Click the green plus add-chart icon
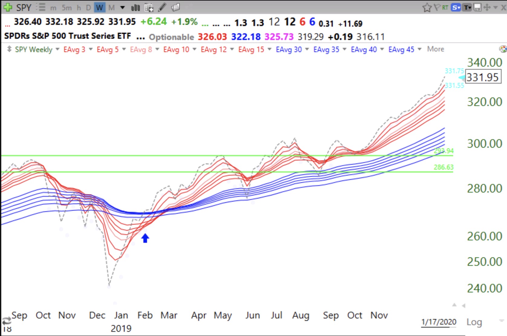Viewport: 507px width, 336px height. tap(8, 7)
